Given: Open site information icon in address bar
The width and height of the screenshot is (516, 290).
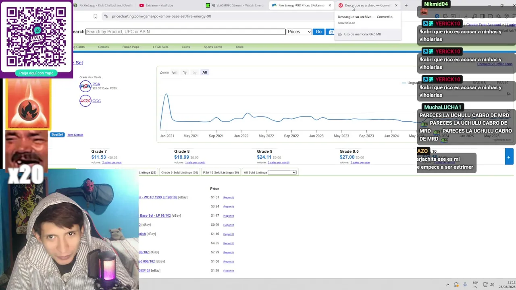Looking at the screenshot, I should click(x=106, y=16).
